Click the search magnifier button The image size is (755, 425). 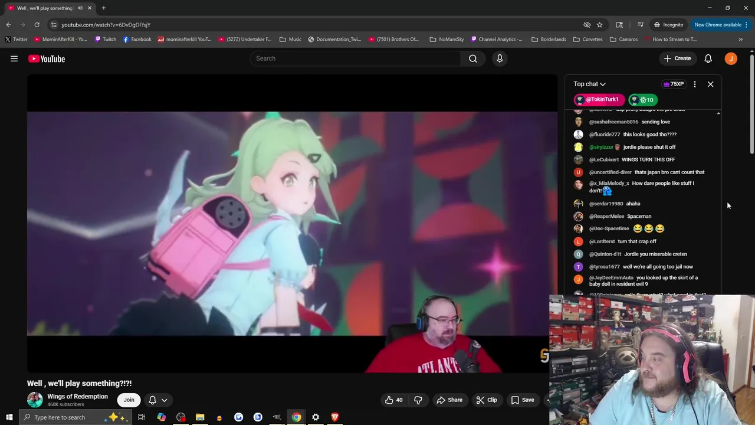[473, 58]
